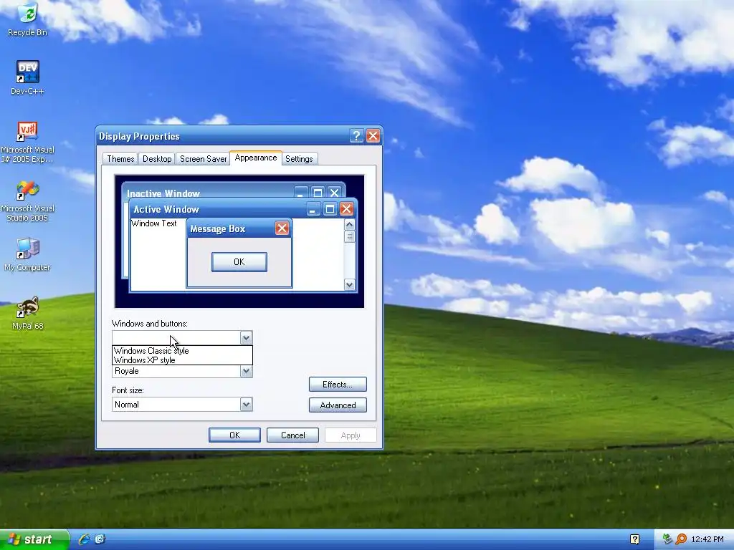Click the preview scrollbar up arrow
734x550 pixels.
pyautogui.click(x=349, y=224)
